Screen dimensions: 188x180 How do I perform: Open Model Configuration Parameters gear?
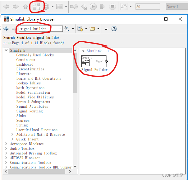(x=47, y=7)
